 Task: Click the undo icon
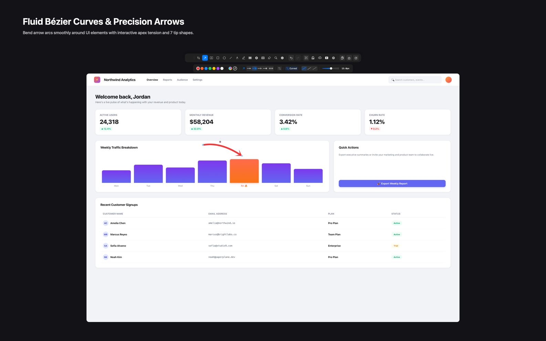click(291, 58)
